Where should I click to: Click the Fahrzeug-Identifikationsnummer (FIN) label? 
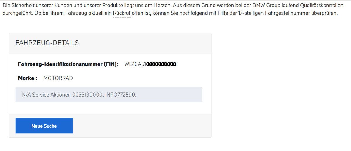point(68,64)
